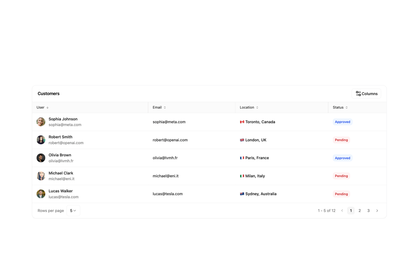Sort by User column arrow icon
The height and width of the screenshot is (280, 417).
[x=47, y=108]
